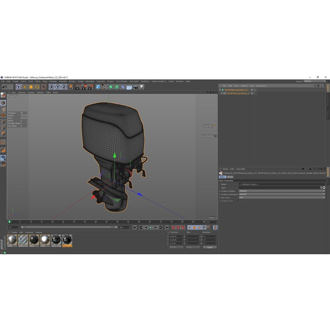Activate the Scale tool in toolbar
This screenshot has height=330, width=330.
(x=31, y=87)
